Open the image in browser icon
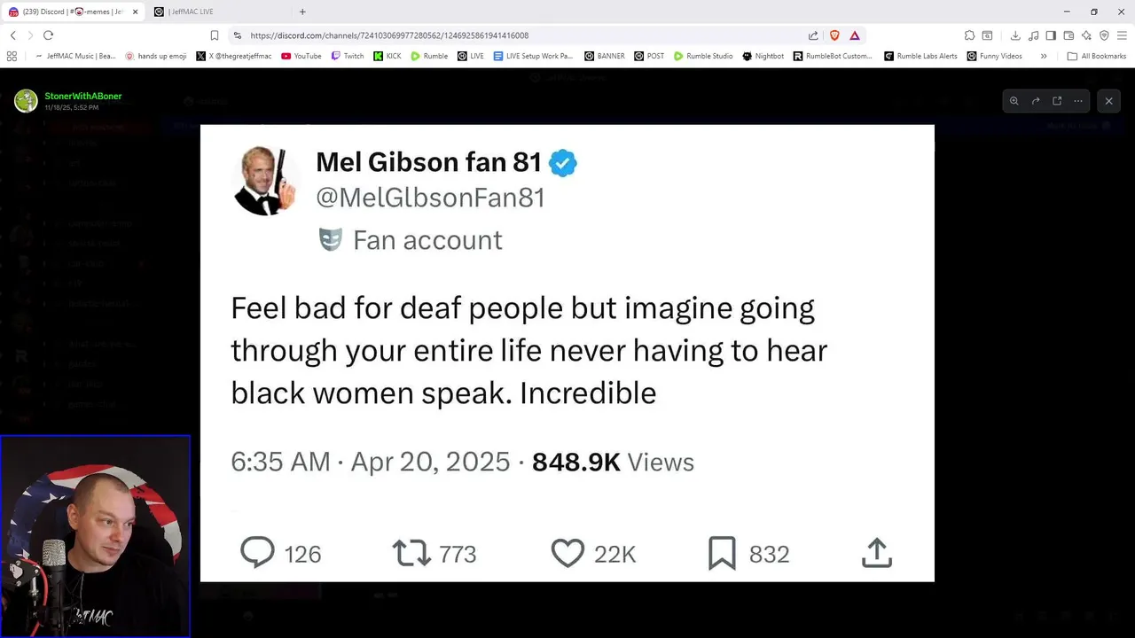 pyautogui.click(x=1057, y=101)
